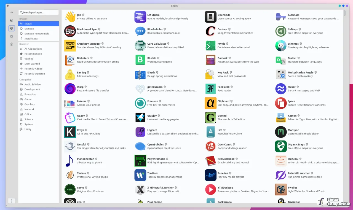This screenshot has height=210, width=353.
Task: Select the Network category
Action: [x=39, y=109]
